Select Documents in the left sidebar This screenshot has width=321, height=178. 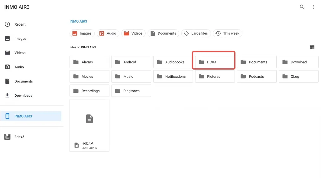pyautogui.click(x=24, y=81)
